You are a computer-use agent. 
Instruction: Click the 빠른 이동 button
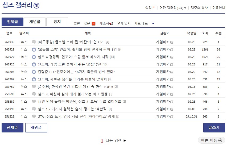click(212, 140)
